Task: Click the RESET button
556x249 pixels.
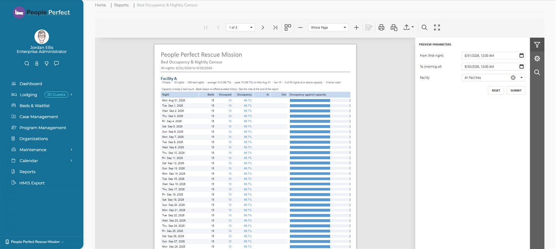Action: pos(496,91)
